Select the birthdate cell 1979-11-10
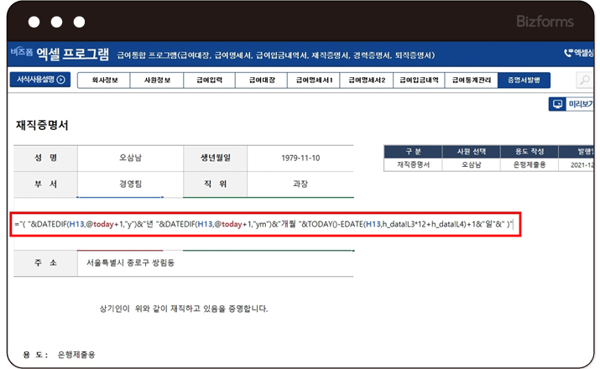Image resolution: width=600 pixels, height=369 pixels. click(300, 158)
